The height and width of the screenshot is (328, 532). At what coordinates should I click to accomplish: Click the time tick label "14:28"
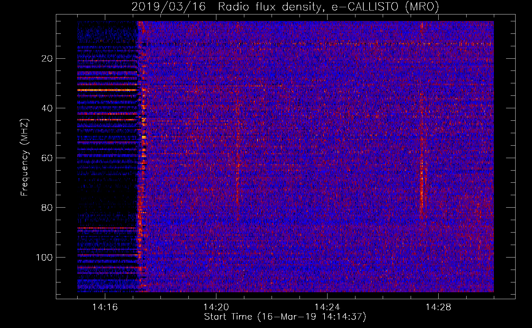[438, 307]
